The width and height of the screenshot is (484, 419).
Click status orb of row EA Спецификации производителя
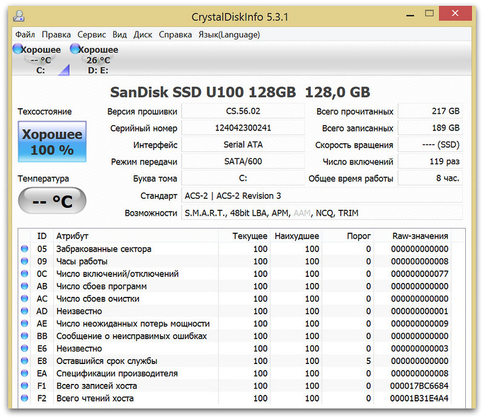[24, 373]
